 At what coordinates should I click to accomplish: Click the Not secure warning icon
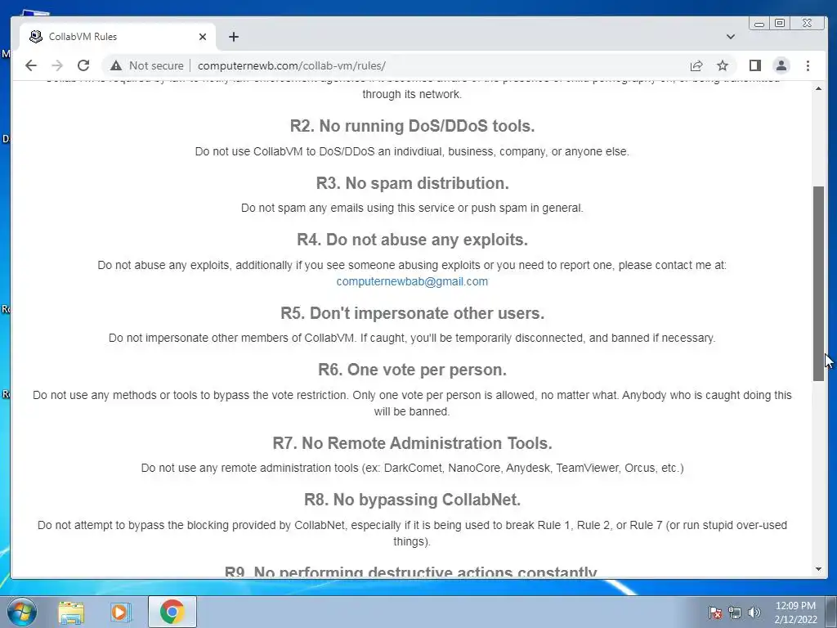click(x=116, y=65)
